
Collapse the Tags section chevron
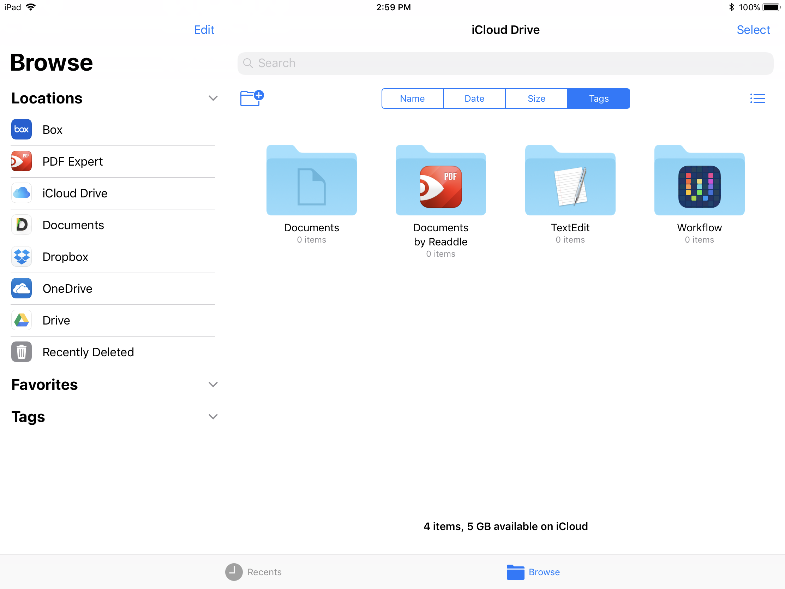tap(213, 416)
